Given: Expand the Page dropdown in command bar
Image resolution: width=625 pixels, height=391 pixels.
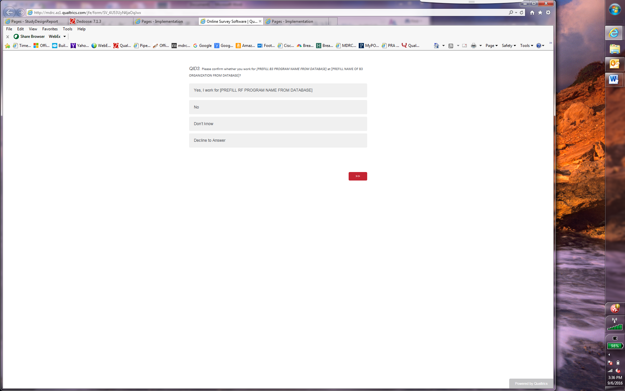Looking at the screenshot, I should pos(491,46).
